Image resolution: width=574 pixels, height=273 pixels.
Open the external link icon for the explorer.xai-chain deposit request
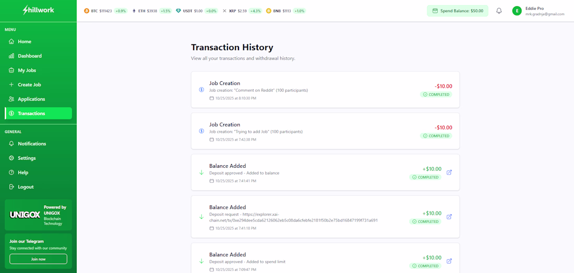point(449,217)
